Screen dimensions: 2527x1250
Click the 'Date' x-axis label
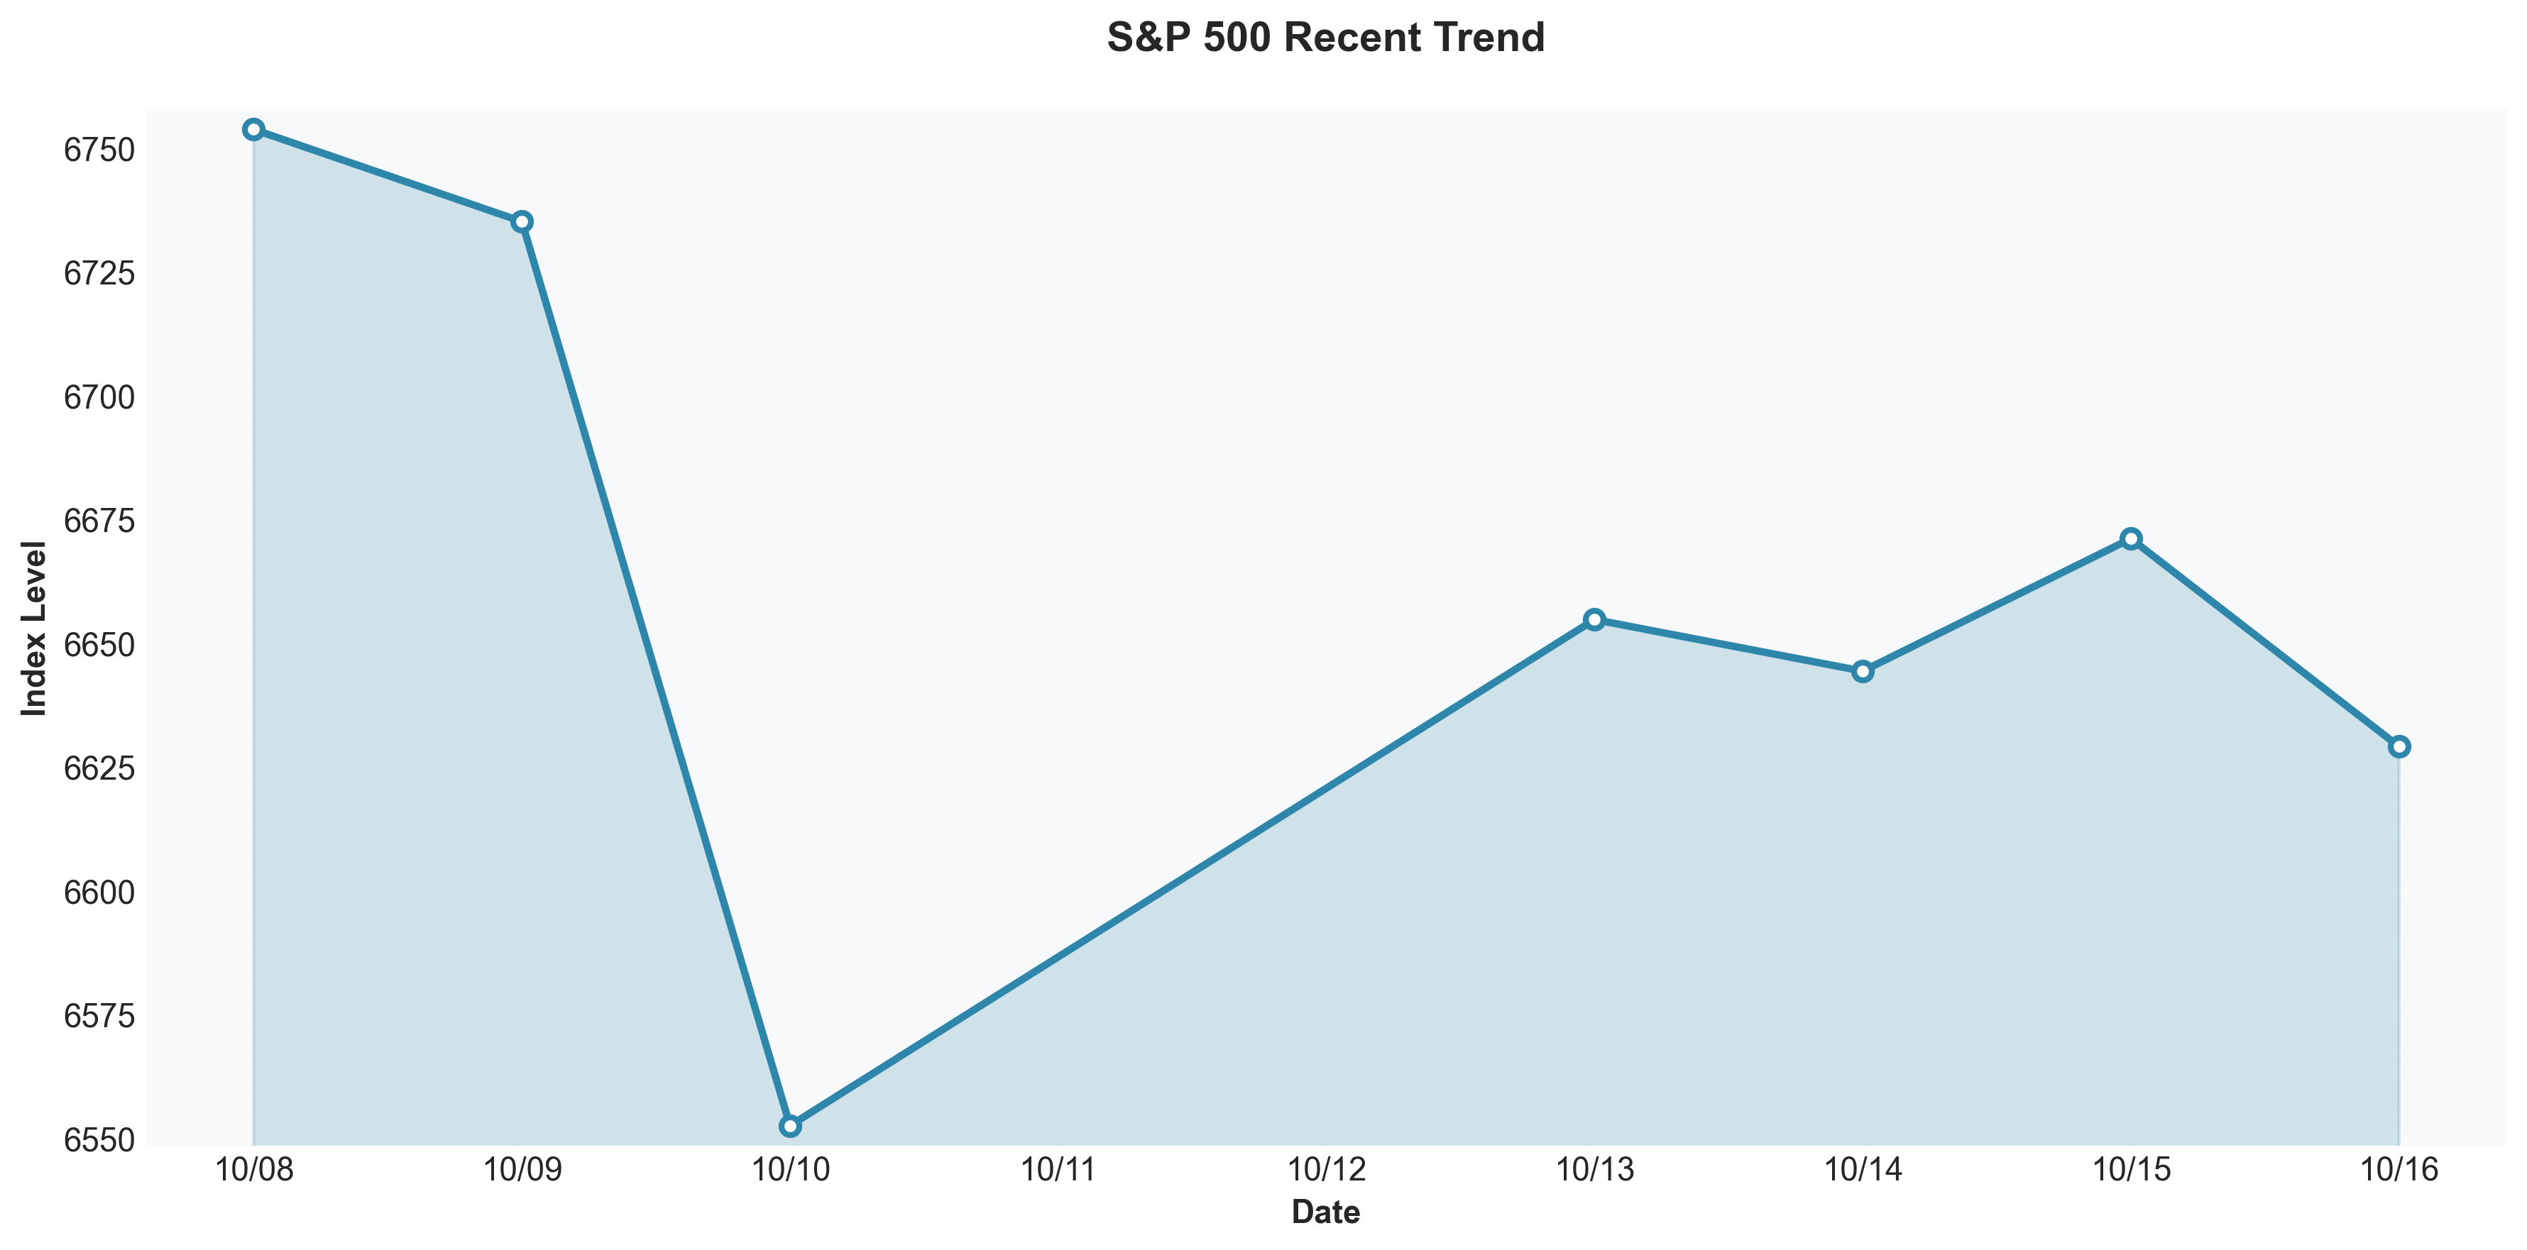[1325, 1212]
